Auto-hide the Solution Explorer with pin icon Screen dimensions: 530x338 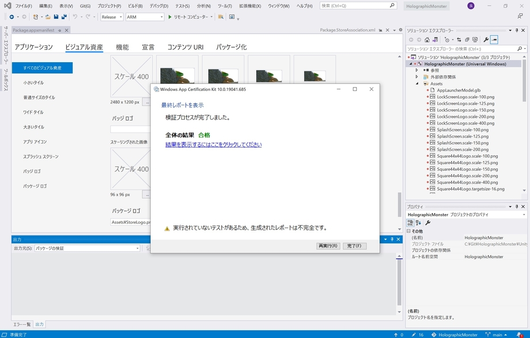point(516,30)
